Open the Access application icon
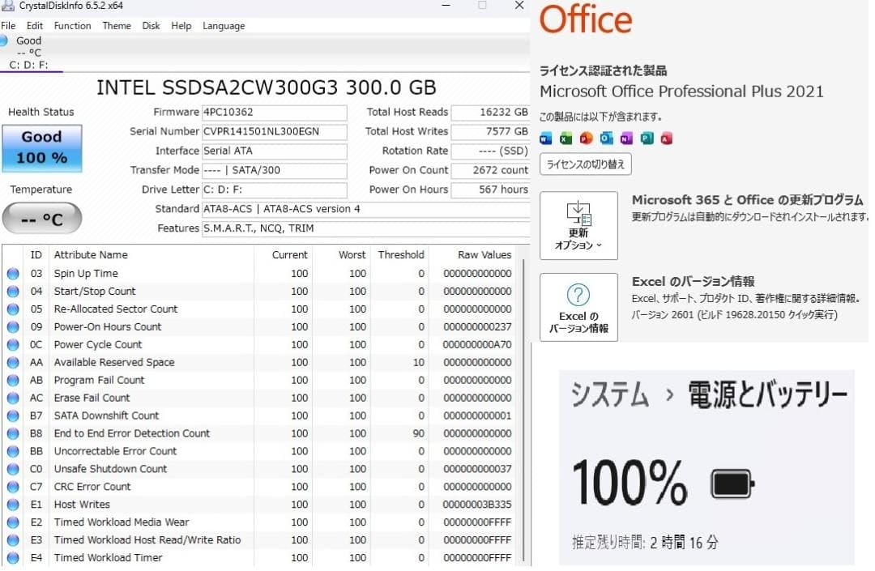Image resolution: width=875 pixels, height=571 pixels. point(666,138)
